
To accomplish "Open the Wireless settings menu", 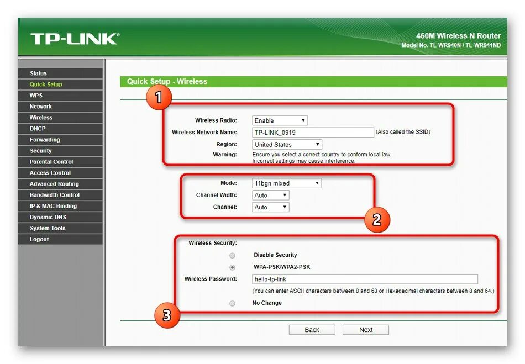I will pyautogui.click(x=60, y=118).
